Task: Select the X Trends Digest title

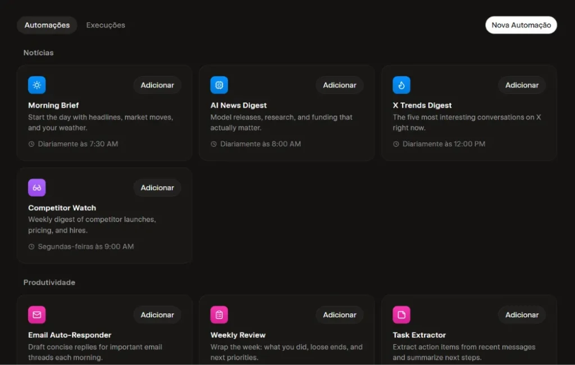Action: pos(422,105)
